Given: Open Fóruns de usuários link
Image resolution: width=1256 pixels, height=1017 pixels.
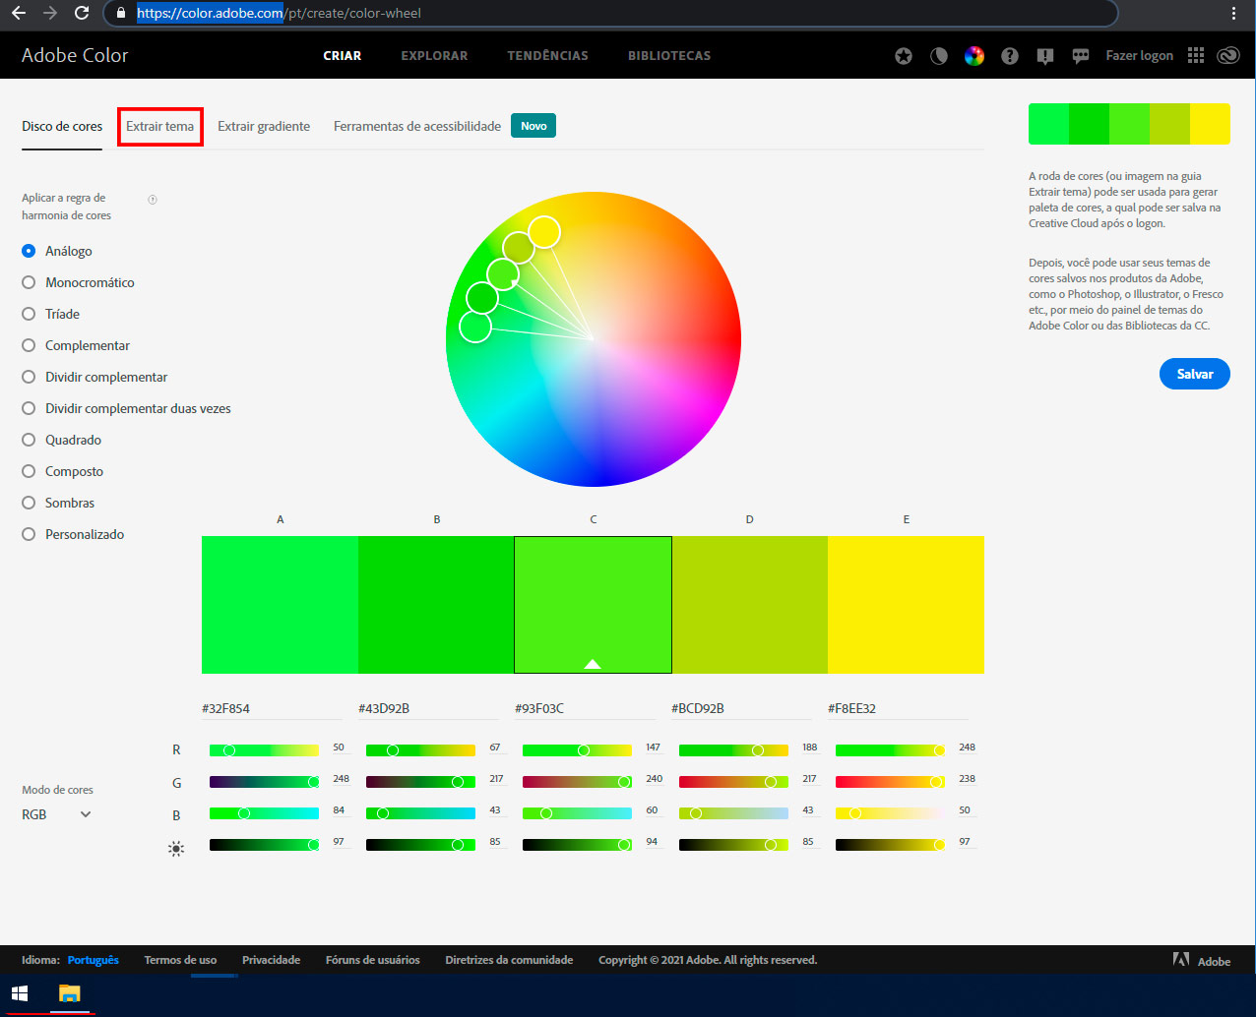Looking at the screenshot, I should 373,960.
